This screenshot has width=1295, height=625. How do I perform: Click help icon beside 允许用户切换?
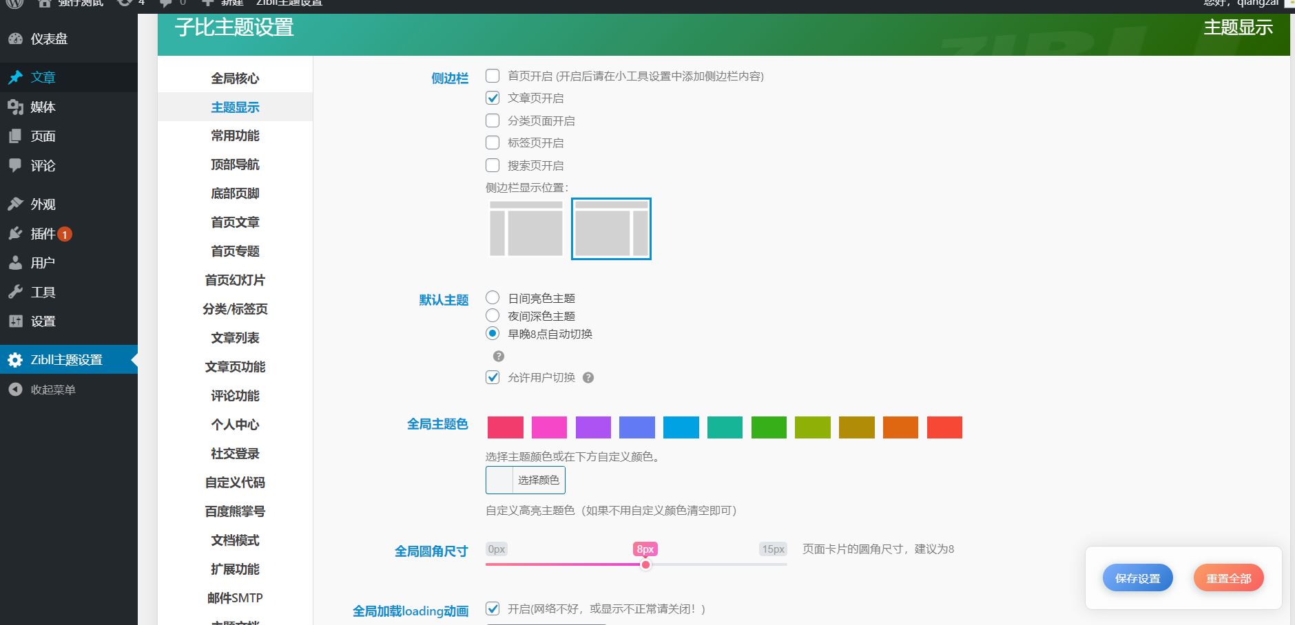tap(588, 377)
